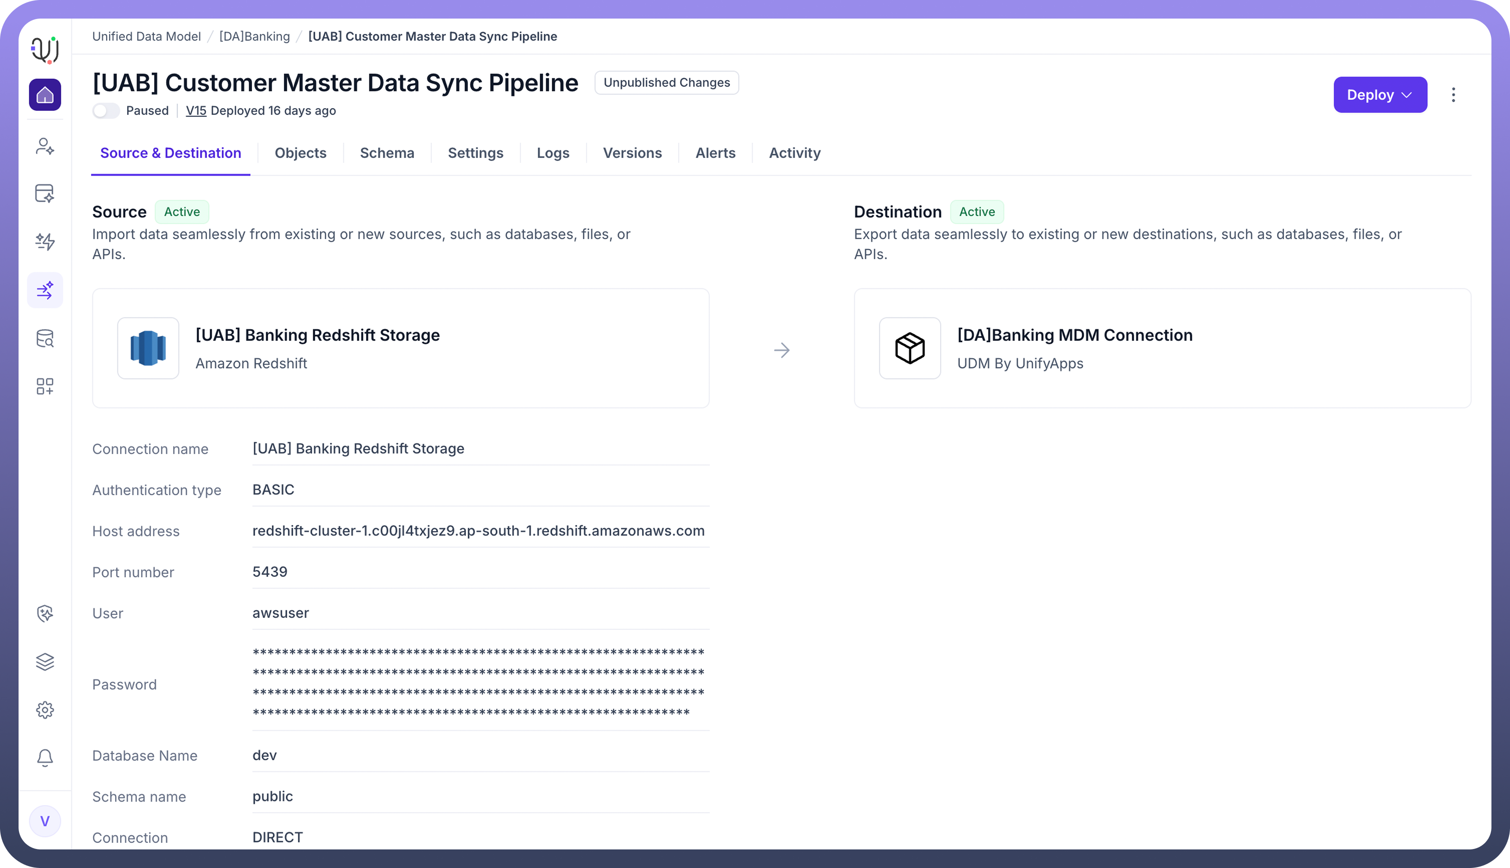Screen dimensions: 1510x868
Task: Switch to the Logs tab
Action: 552,153
